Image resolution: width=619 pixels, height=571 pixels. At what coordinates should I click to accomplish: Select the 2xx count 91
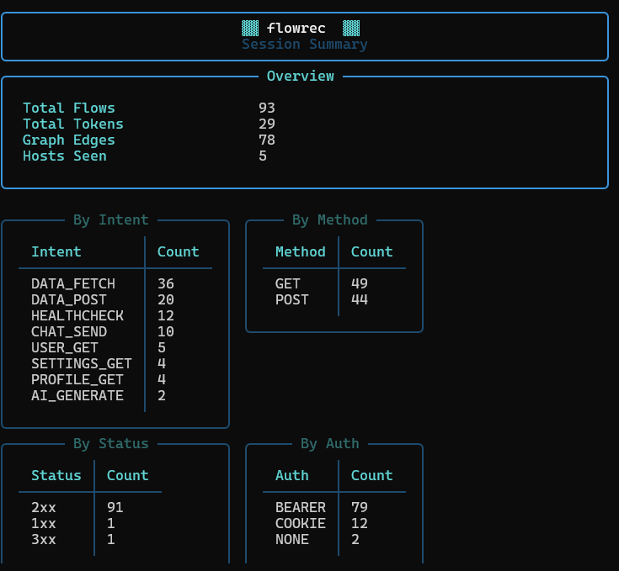pyautogui.click(x=115, y=508)
